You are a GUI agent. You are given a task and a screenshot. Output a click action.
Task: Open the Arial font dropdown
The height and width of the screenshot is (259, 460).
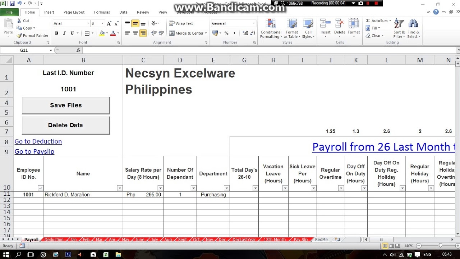88,23
